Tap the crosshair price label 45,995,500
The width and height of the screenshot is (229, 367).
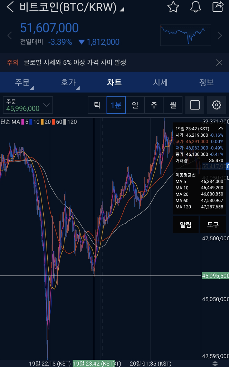(215, 276)
